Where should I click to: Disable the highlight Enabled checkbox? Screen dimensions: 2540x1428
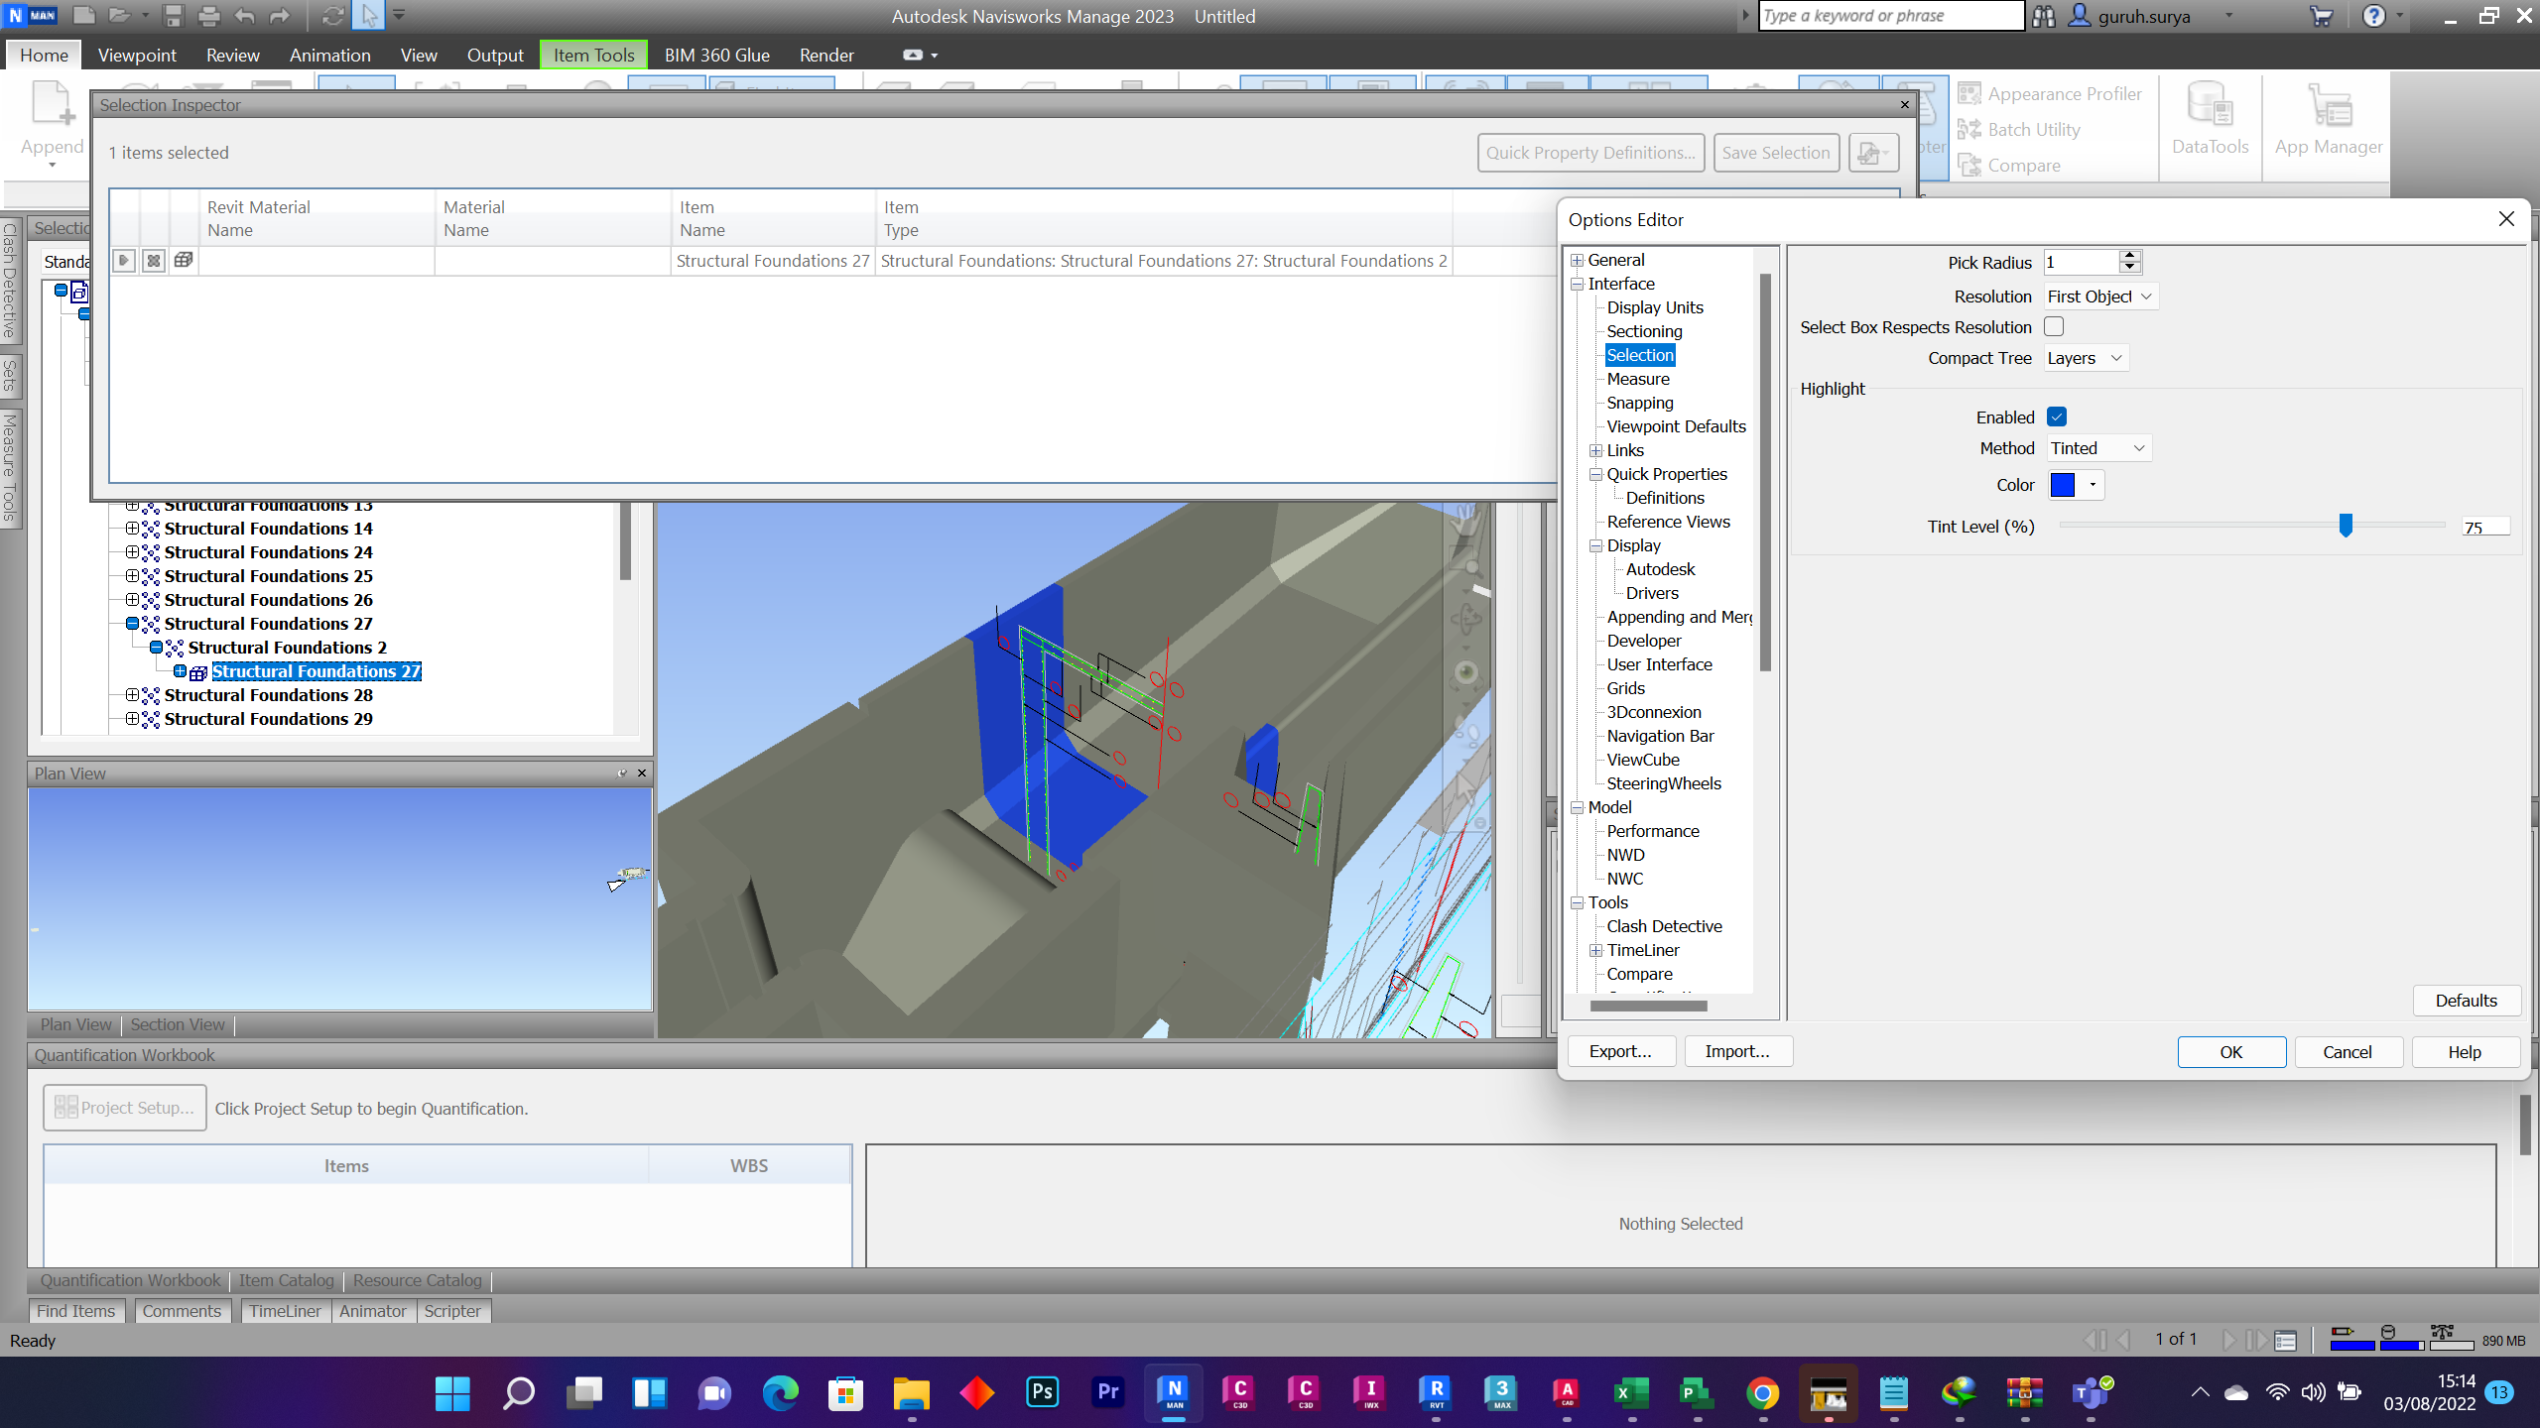click(2055, 416)
